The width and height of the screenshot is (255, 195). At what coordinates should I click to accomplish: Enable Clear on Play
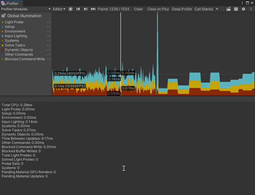tap(158, 9)
